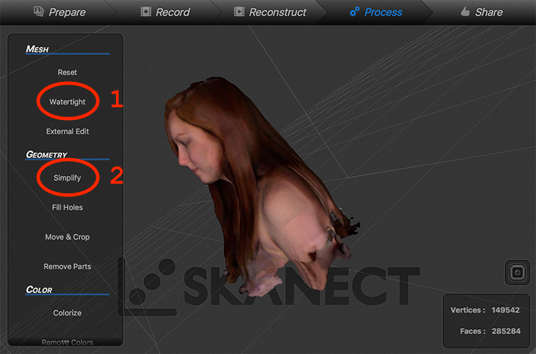536x354 pixels.
Task: Go to the Reconstruct tab
Action: pyautogui.click(x=270, y=12)
